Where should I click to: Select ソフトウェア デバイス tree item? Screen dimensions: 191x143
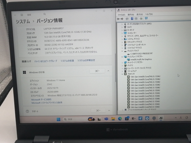coord(134,48)
